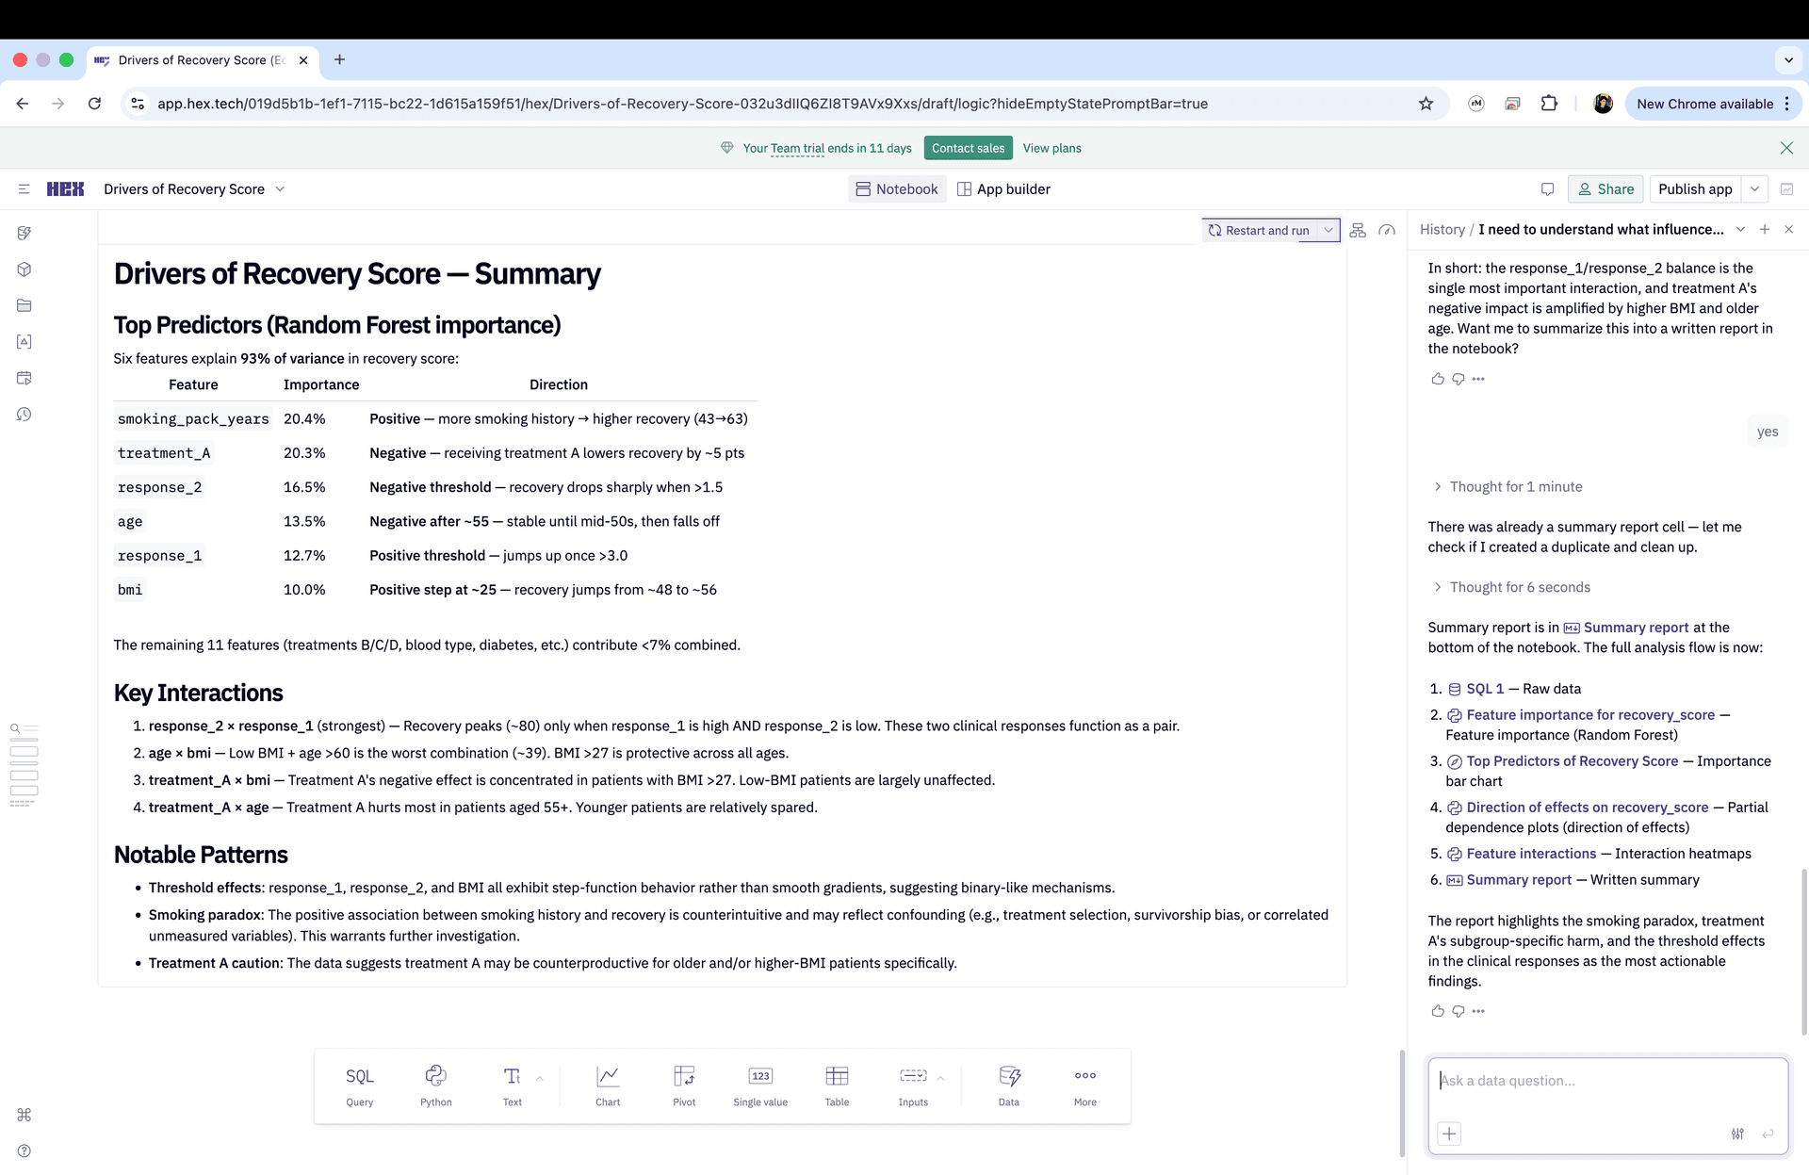Switch to the App builder tab

(1003, 189)
